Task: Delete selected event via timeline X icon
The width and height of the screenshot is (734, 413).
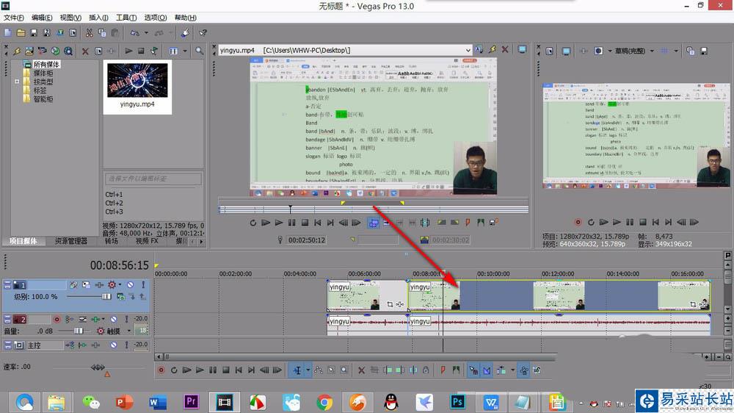Action: tap(361, 370)
